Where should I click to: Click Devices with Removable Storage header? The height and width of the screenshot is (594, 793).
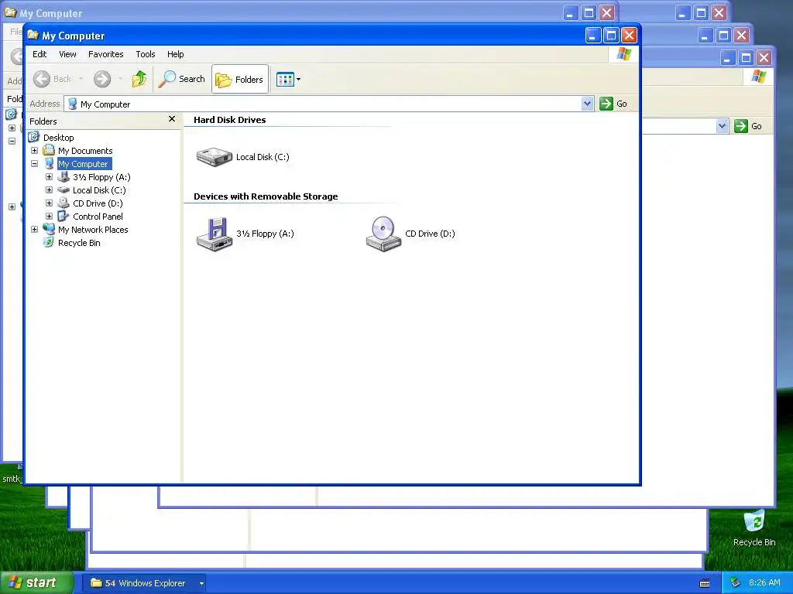tap(266, 196)
